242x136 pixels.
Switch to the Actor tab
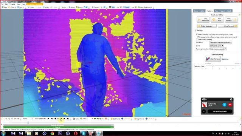pos(202,11)
